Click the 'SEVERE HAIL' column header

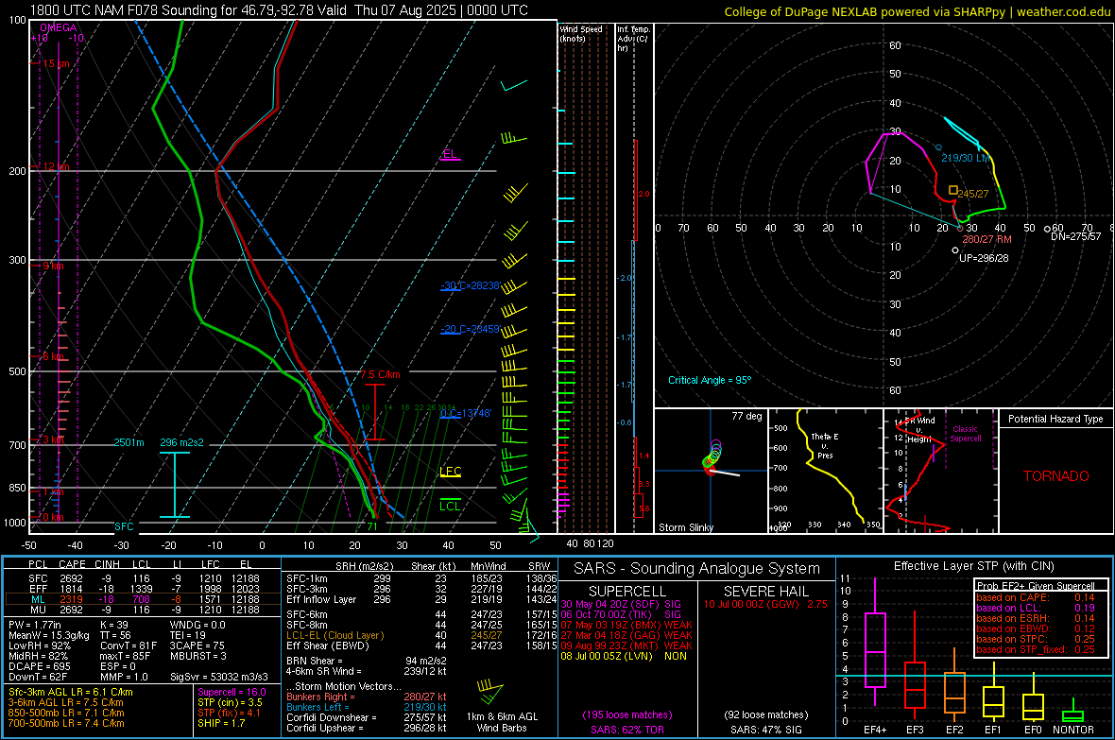point(765,592)
